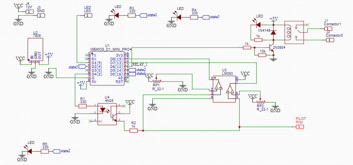Select resistor R3 330
The width and height of the screenshot is (353, 165).
pyautogui.click(x=132, y=15)
